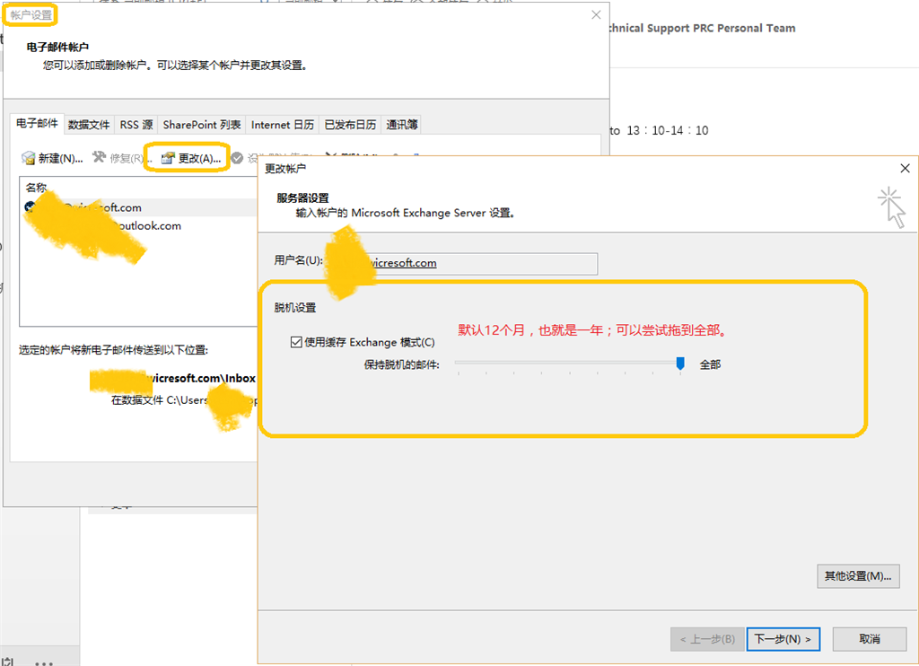Close the 帐户设置 dialog

[x=596, y=14]
